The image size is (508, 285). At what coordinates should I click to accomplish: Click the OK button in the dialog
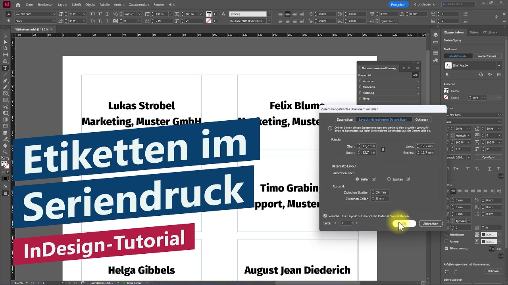(404, 224)
